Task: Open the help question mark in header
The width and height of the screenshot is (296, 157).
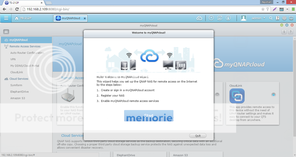Action: pos(277,18)
